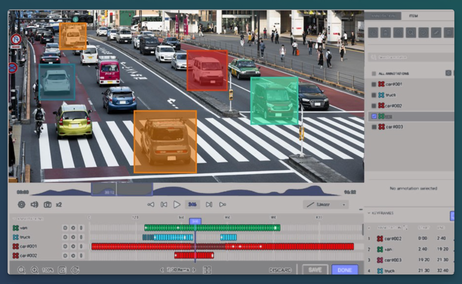Open the Linear interpolation dropdown
The width and height of the screenshot is (462, 284).
click(x=326, y=204)
